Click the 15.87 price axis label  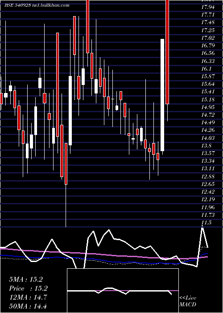tap(208, 76)
